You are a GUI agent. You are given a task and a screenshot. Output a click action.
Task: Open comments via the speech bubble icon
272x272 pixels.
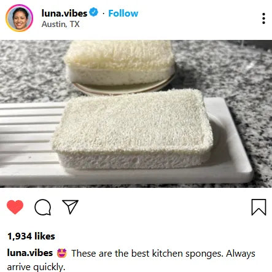42,207
